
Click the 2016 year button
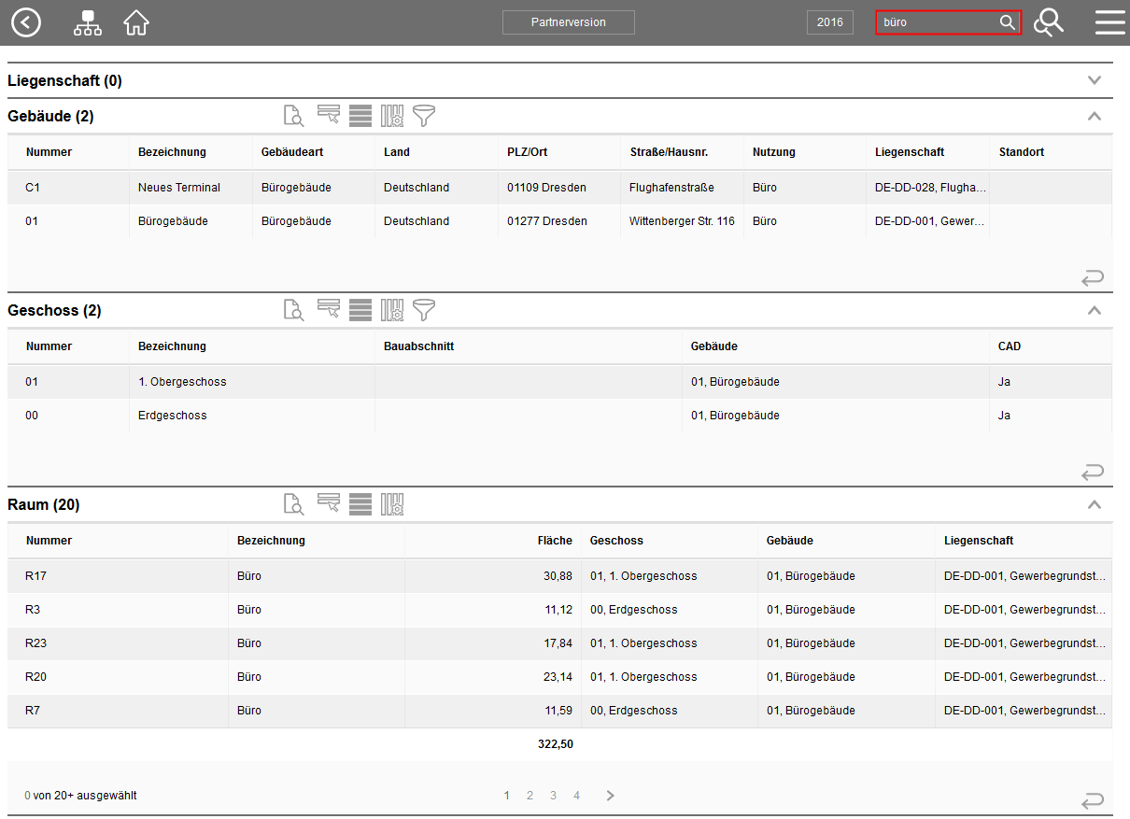coord(829,22)
